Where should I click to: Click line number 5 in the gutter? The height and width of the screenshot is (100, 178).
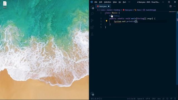coord(101,27)
